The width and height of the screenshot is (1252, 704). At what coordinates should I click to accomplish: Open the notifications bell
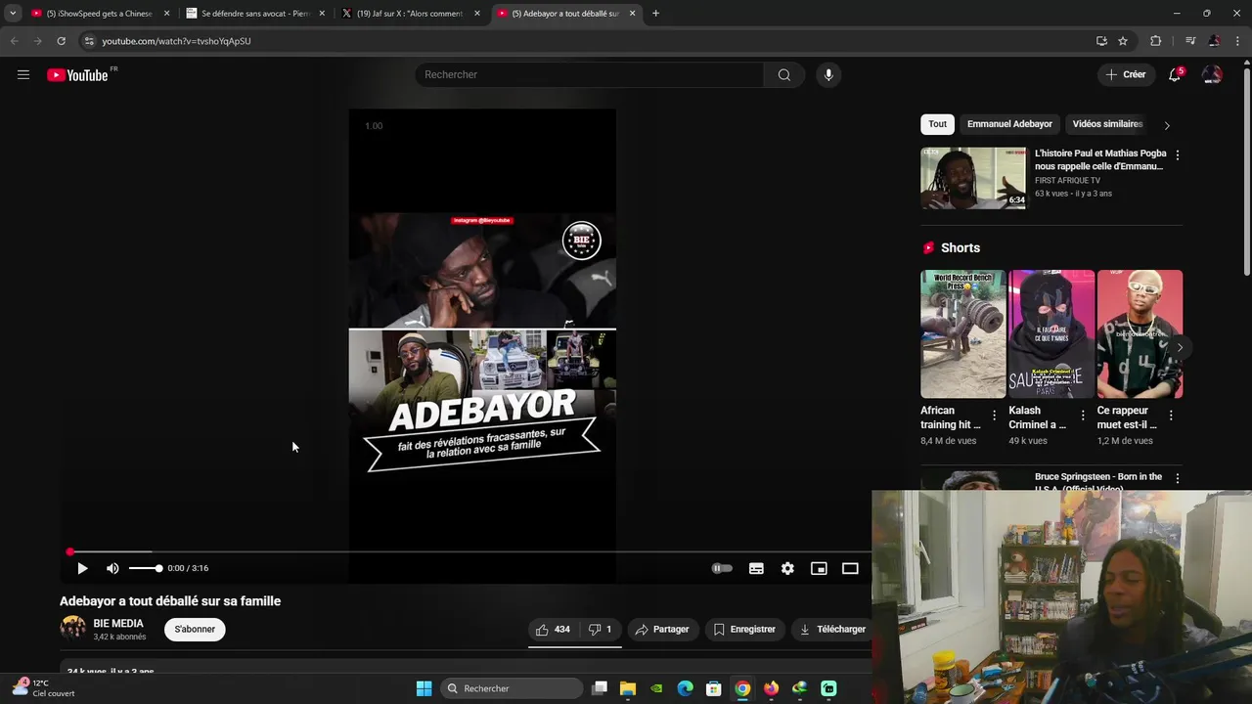(x=1175, y=74)
